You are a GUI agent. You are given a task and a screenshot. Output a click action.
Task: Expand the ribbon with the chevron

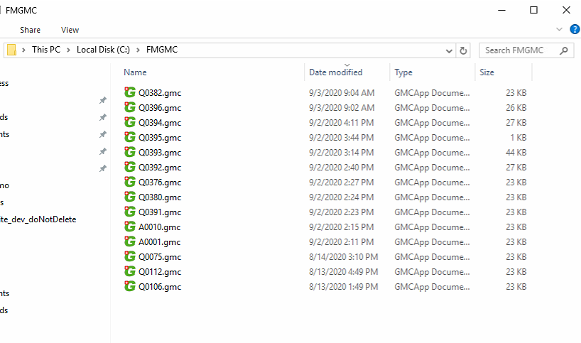(559, 30)
